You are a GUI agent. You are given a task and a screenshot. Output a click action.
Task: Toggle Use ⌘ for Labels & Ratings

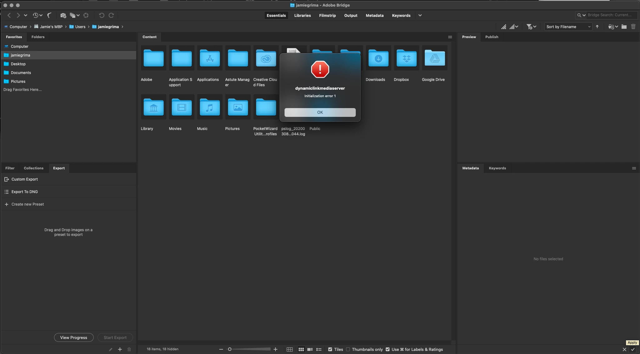388,349
